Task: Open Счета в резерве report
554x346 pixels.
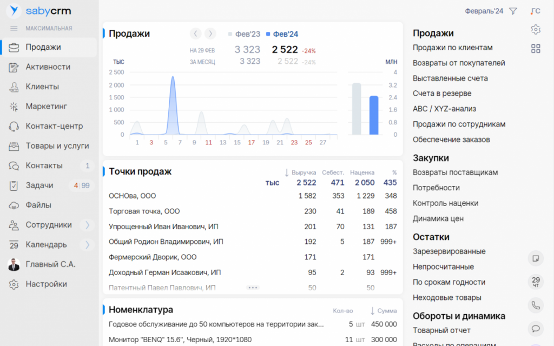Action: pyautogui.click(x=442, y=94)
